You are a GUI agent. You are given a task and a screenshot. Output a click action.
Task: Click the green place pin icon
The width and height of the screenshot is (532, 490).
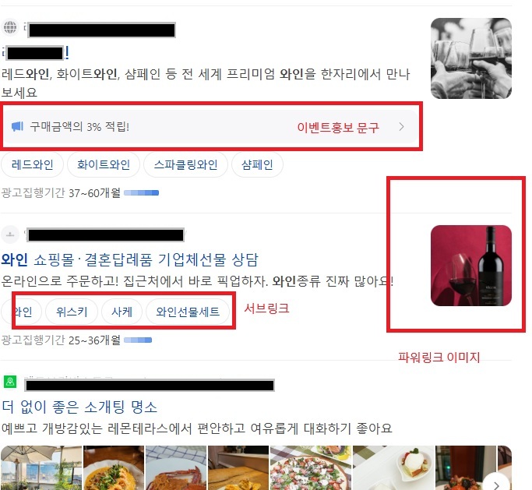[10, 382]
